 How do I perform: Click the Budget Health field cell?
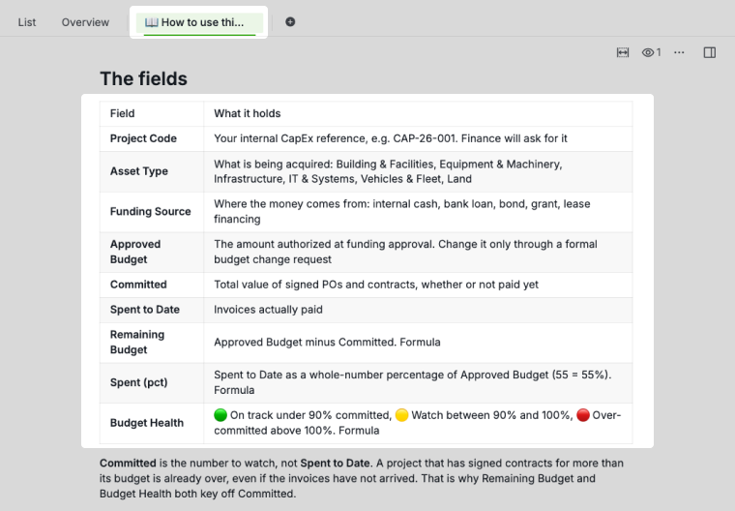[x=152, y=423]
